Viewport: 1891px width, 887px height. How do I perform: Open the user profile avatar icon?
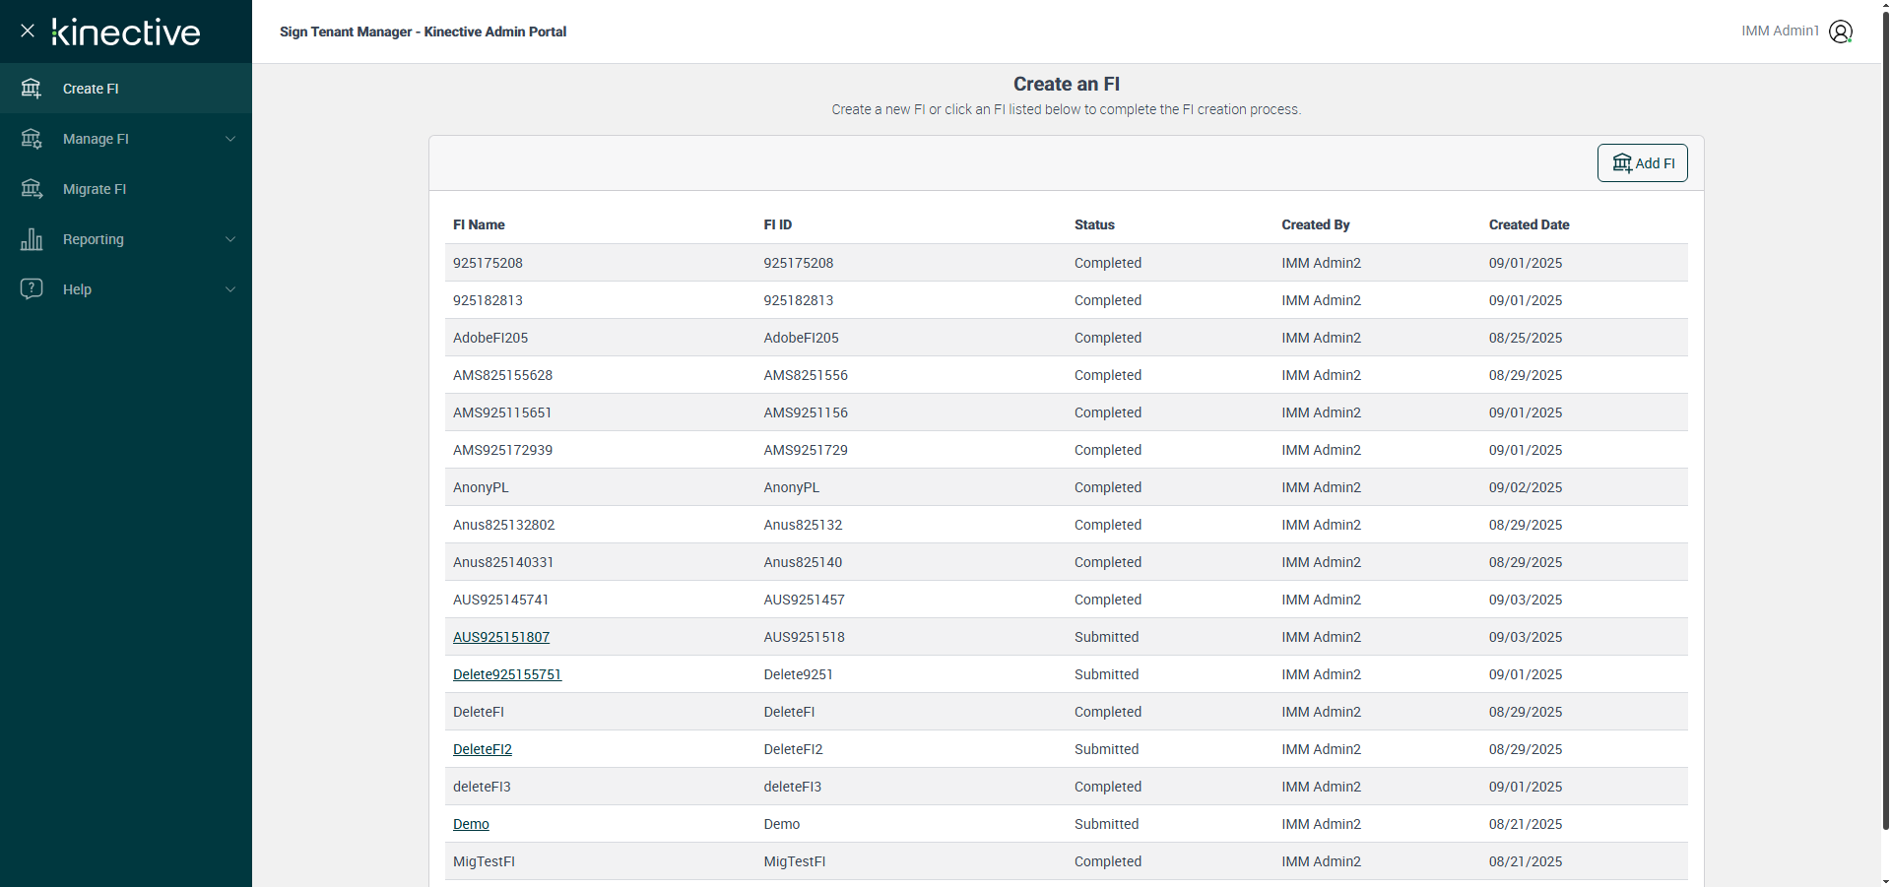tap(1840, 32)
